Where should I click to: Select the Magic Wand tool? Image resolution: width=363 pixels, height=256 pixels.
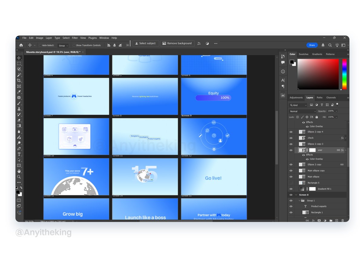(19, 75)
